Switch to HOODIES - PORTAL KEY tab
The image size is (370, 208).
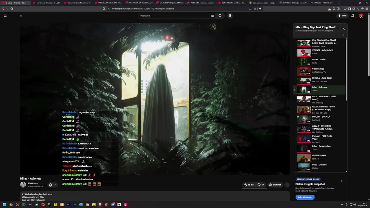pos(324,3)
